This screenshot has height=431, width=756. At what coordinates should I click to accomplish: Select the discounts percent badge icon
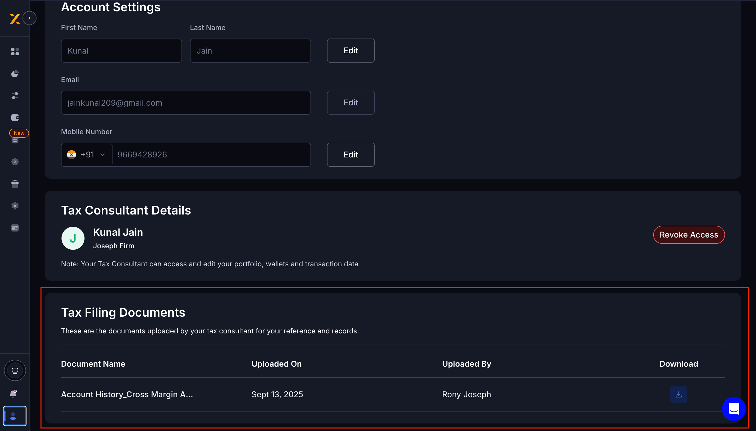[15, 162]
